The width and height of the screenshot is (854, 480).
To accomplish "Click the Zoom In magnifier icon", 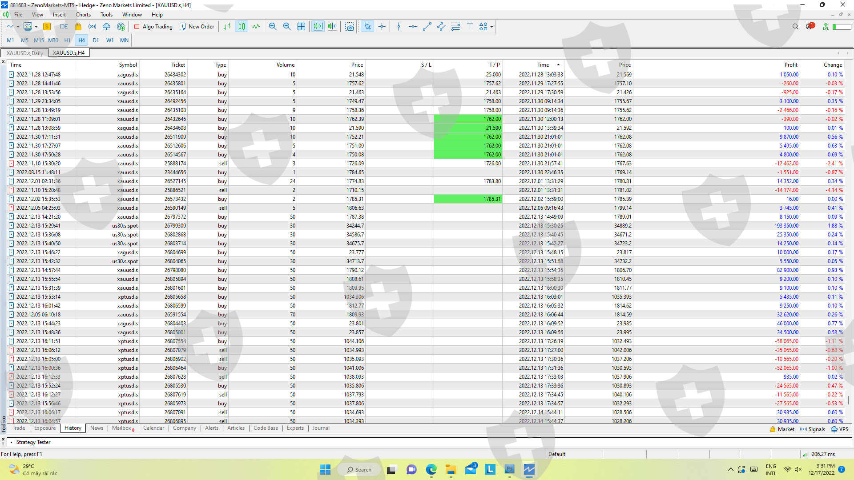I will (x=273, y=27).
